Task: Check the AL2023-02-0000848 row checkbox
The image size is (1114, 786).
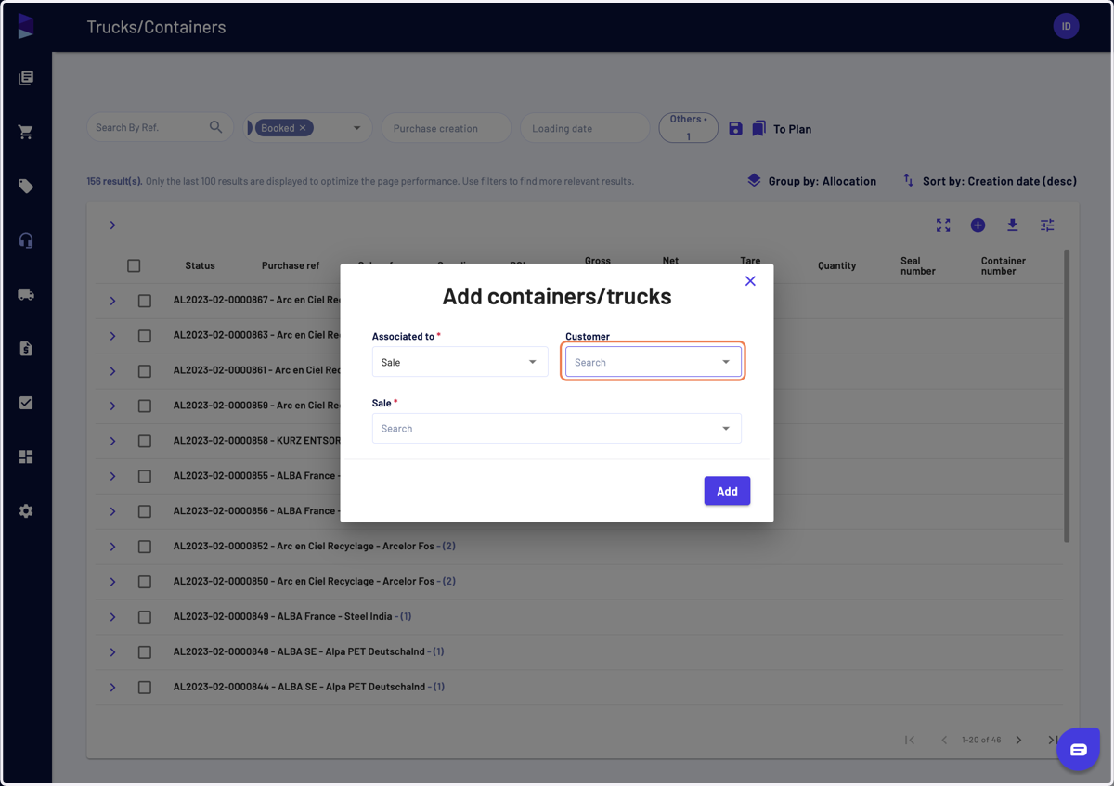Action: [x=144, y=652]
